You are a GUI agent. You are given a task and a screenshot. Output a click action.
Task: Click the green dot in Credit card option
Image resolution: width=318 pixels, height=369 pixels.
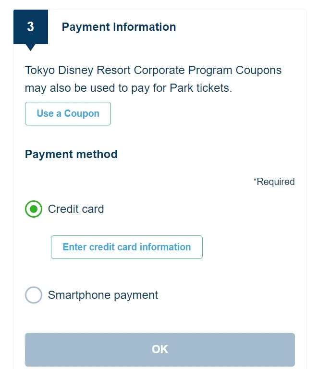coord(34,209)
